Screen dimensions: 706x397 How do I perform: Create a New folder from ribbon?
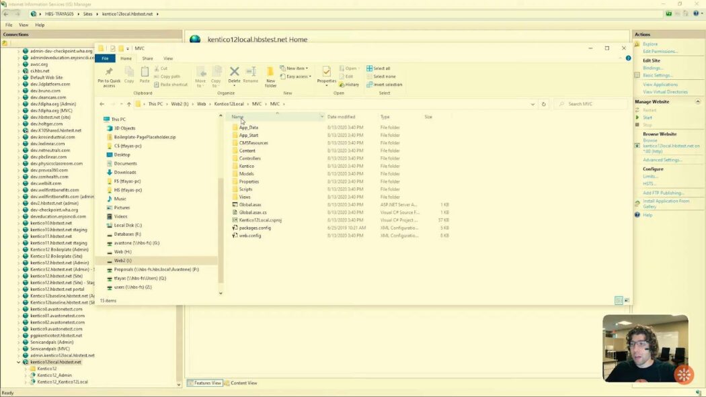point(270,77)
